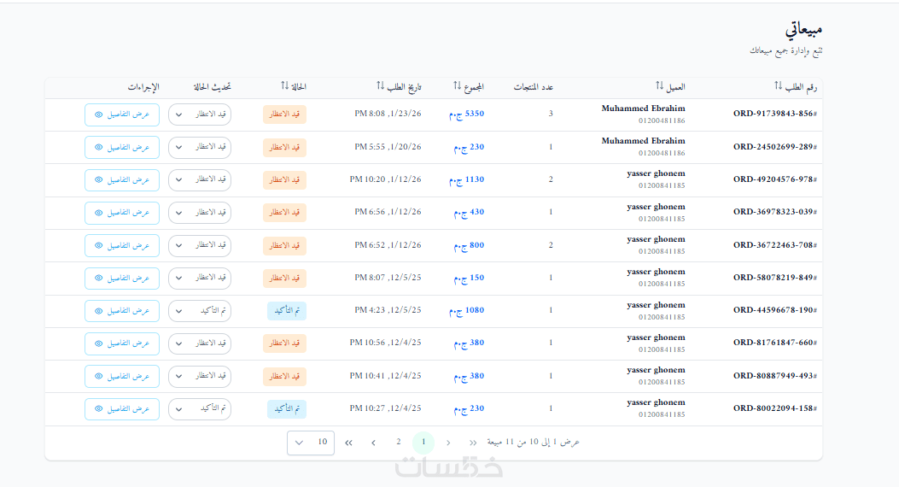Open the rows-per-page dropdown showing 10
Screen dimensions: 899x487
pos(311,443)
